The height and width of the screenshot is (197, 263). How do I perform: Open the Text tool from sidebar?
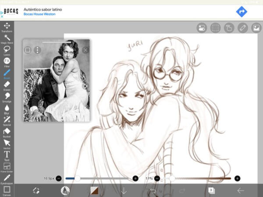(x=7, y=155)
